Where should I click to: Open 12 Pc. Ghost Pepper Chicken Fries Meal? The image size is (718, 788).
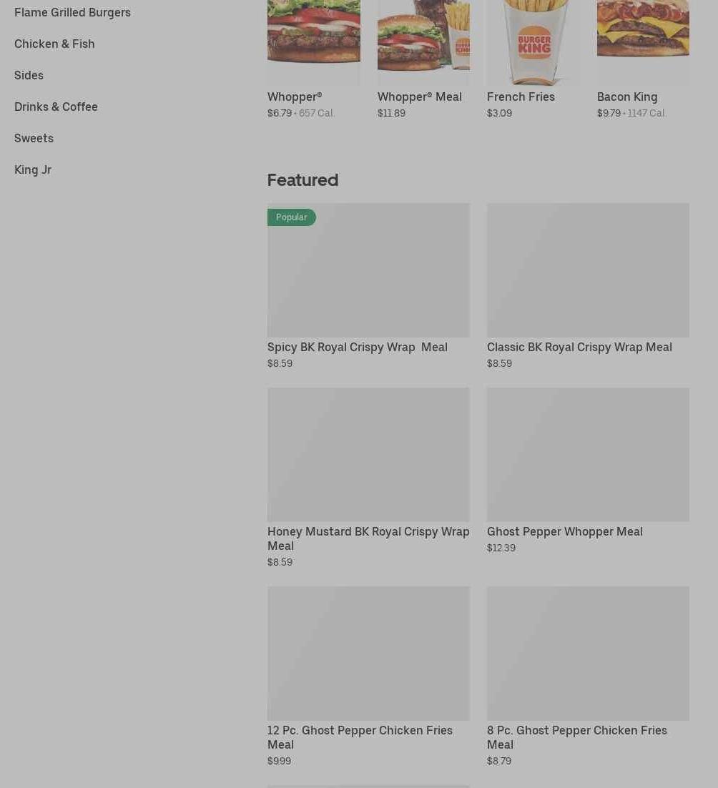coord(360,737)
